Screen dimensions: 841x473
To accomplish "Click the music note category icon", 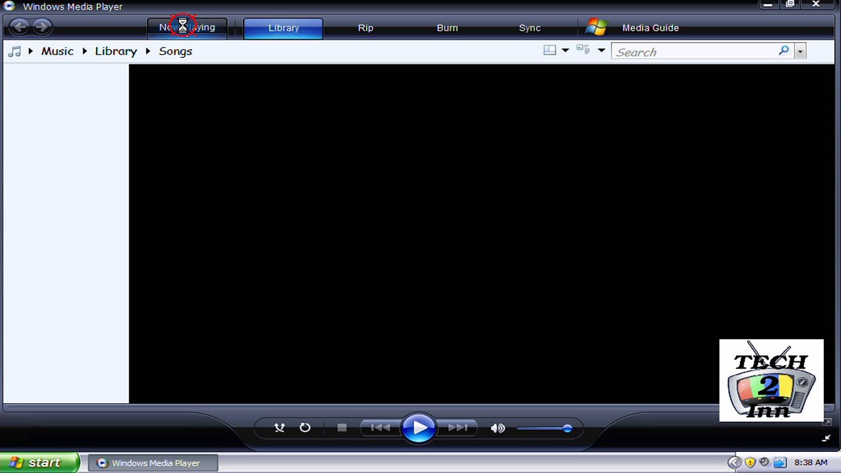I will tap(14, 51).
